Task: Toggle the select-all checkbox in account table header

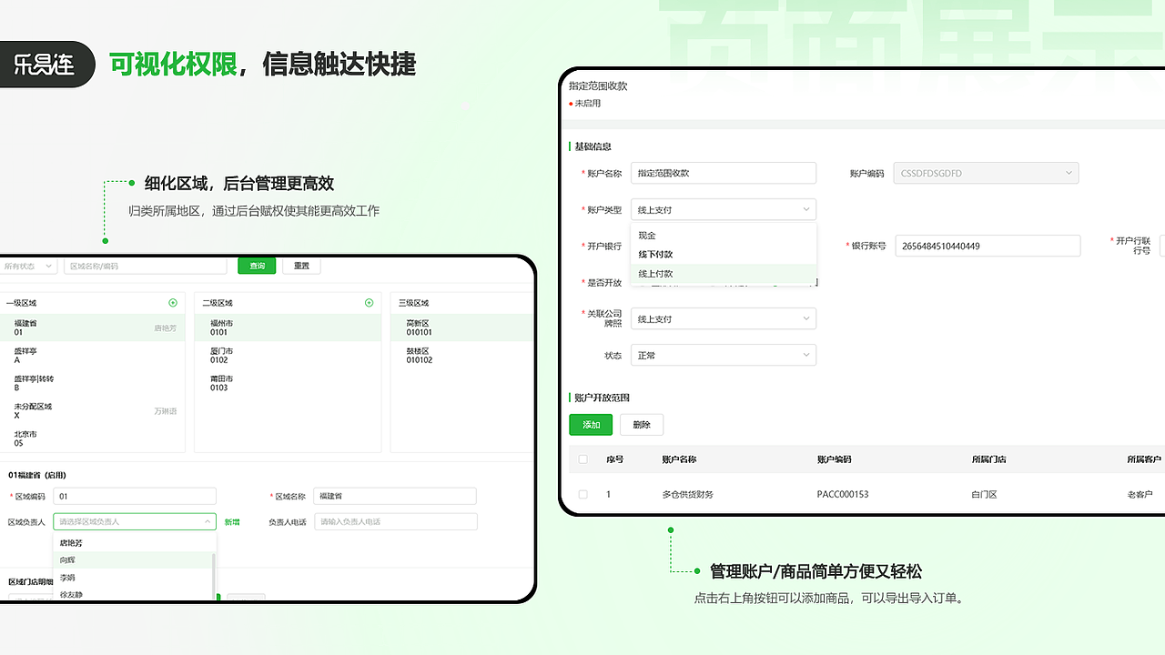Action: pos(582,459)
